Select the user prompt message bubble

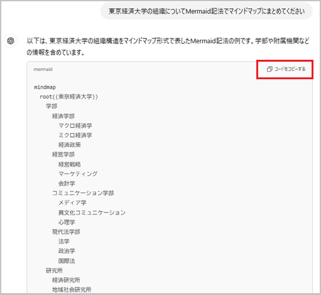tap(207, 11)
